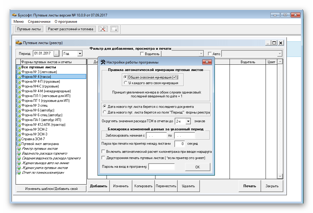Viewport: 313px width, 213px height.
Task: Click icon next to Форма № 6 спец (автобус)
Action: pyautogui.click(x=18, y=115)
